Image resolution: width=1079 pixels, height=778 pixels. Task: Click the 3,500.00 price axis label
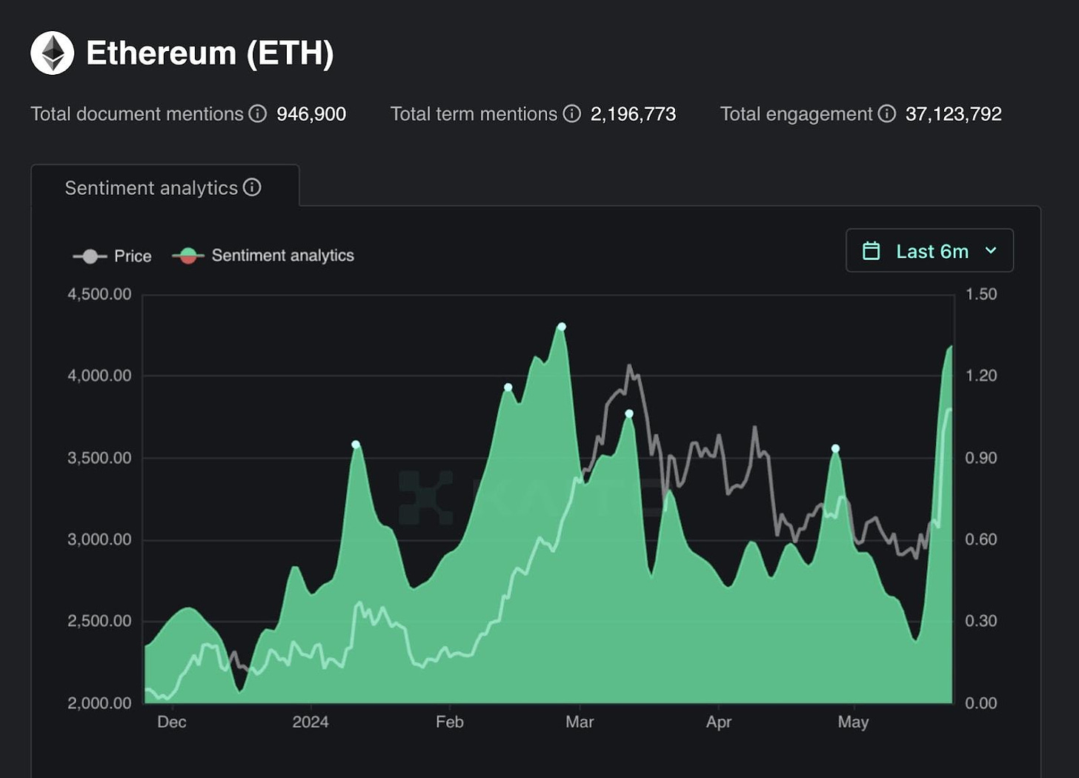99,458
